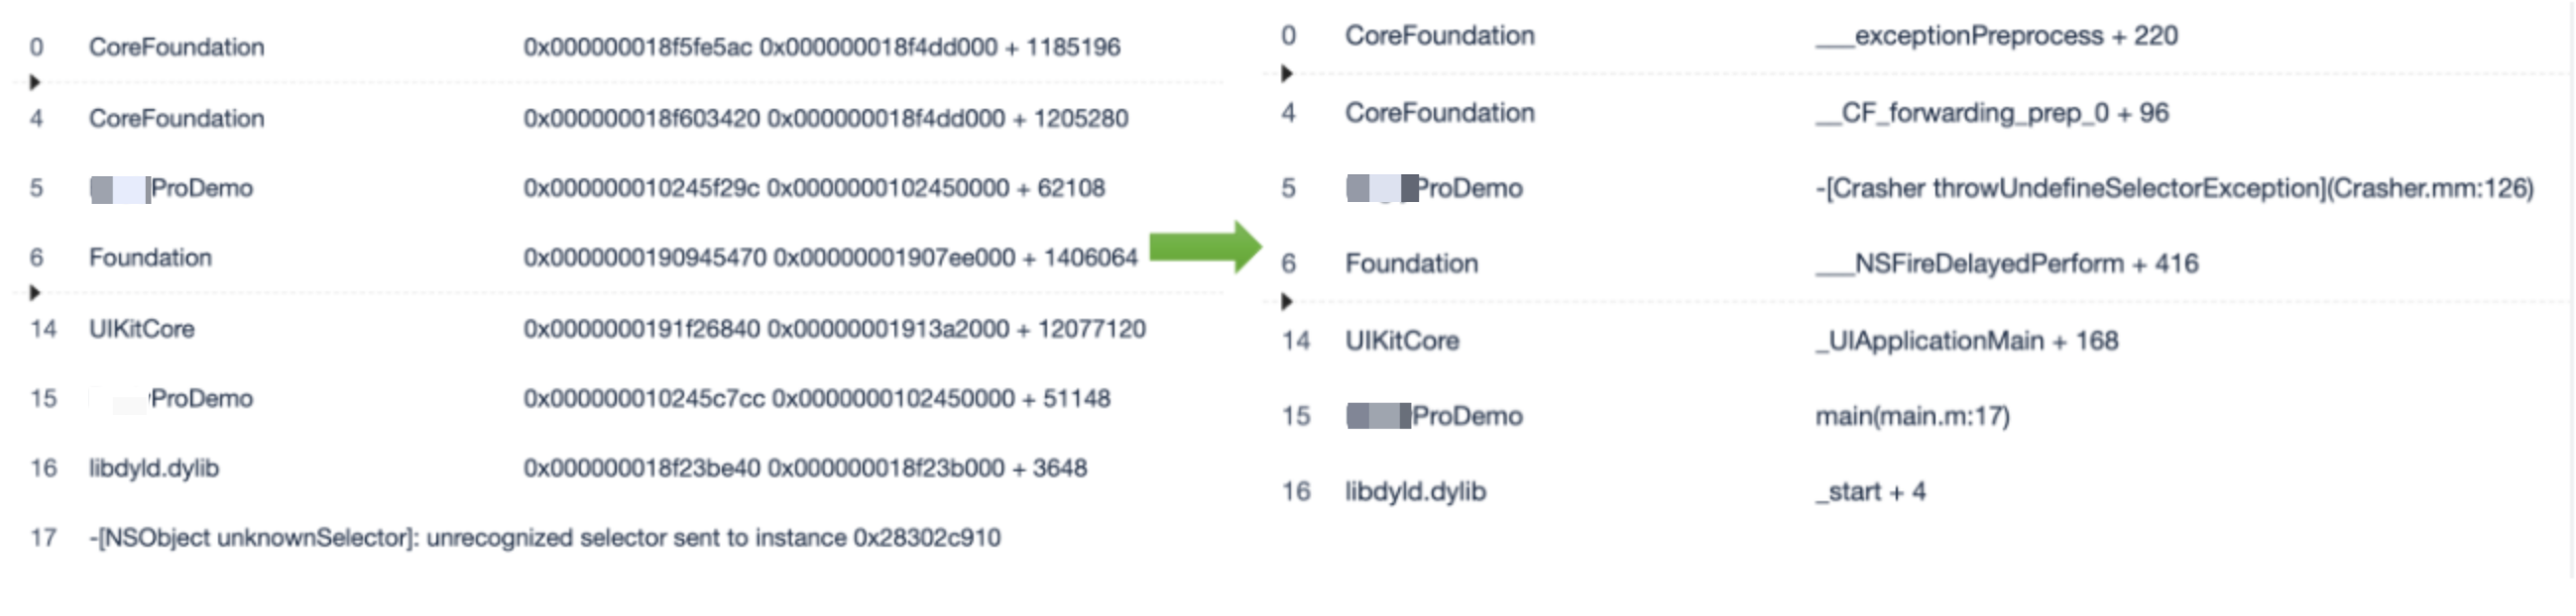
Task: Click the _start + 4 symbol
Action: (x=1870, y=491)
